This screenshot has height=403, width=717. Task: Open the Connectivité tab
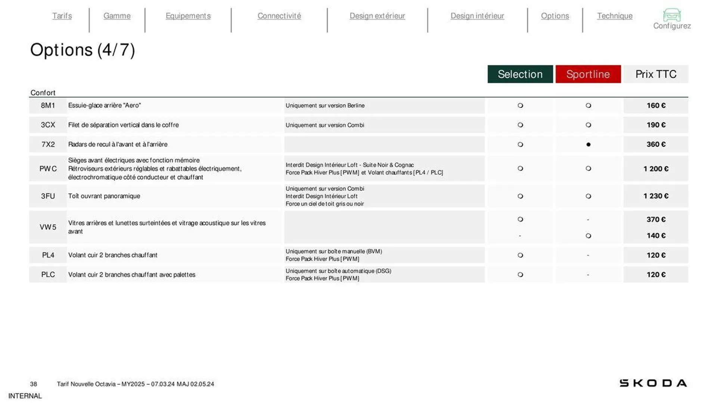tap(279, 16)
